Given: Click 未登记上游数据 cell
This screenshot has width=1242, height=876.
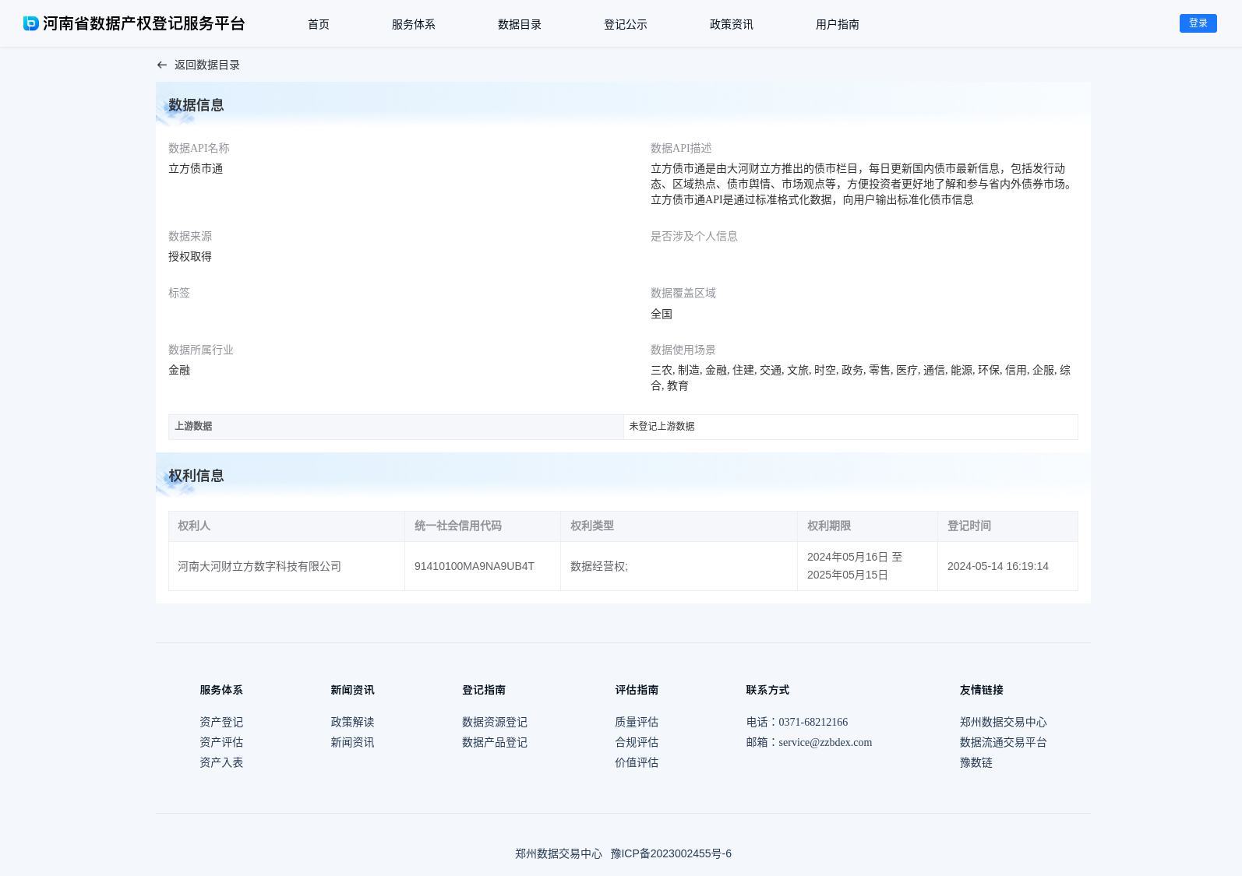Looking at the screenshot, I should click(851, 427).
